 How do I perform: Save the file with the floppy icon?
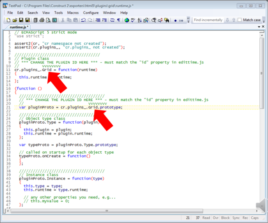(21, 20)
